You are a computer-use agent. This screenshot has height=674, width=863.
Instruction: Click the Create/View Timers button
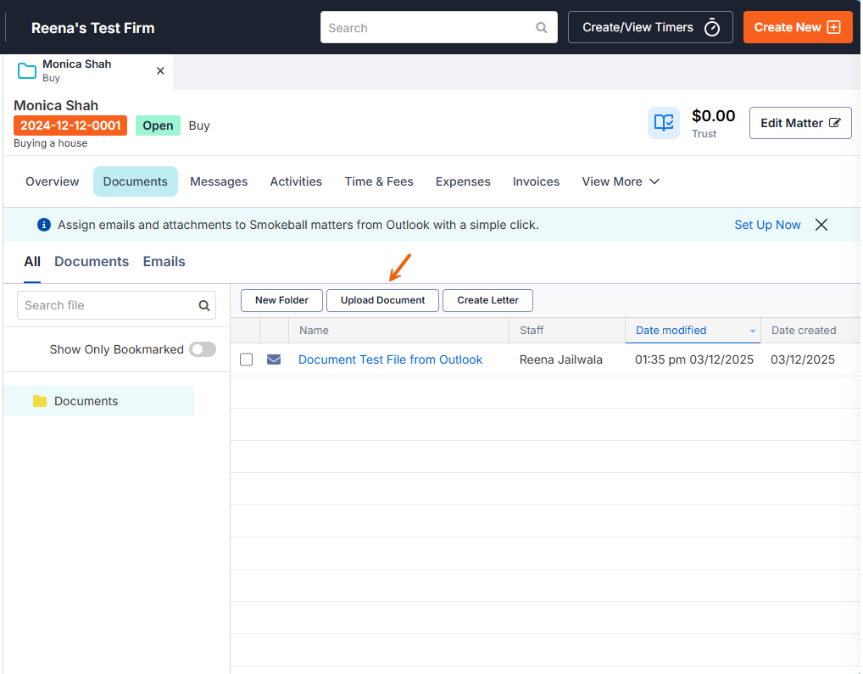point(650,27)
